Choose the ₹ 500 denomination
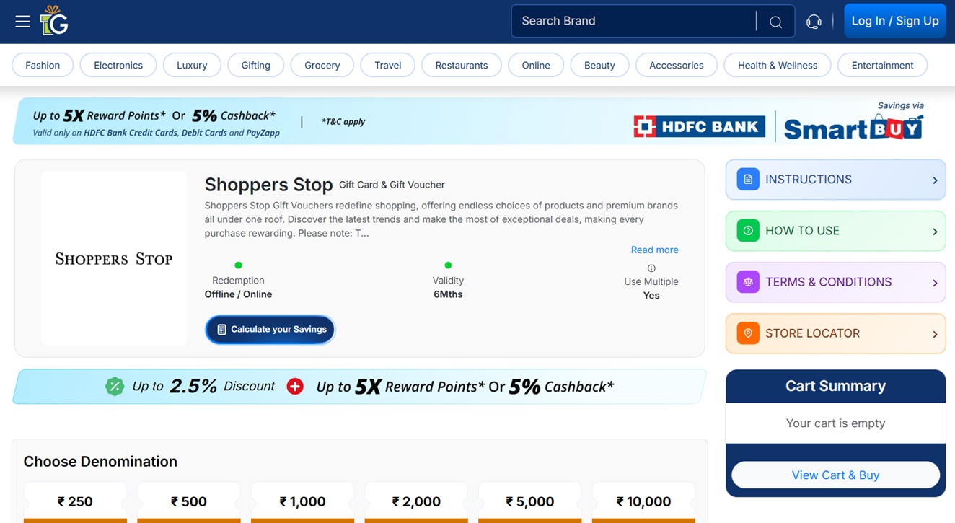955x523 pixels. click(189, 502)
